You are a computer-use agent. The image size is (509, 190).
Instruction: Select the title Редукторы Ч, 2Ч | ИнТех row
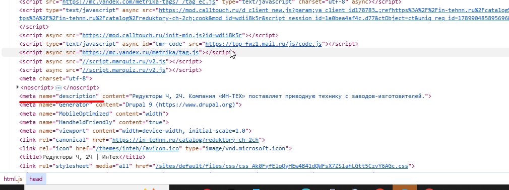(83, 157)
